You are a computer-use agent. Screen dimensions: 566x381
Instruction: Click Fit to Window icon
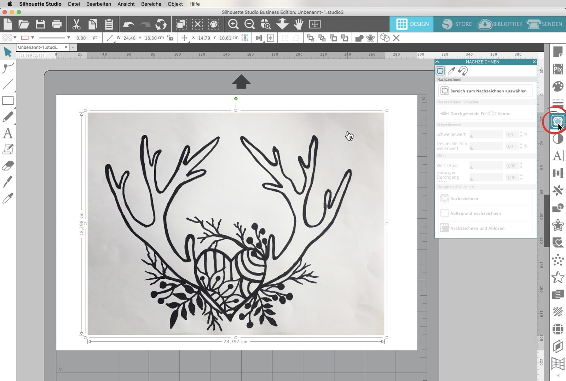click(x=315, y=24)
